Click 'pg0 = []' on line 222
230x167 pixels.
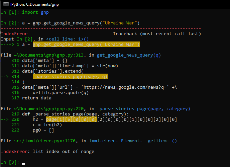coord(43,130)
